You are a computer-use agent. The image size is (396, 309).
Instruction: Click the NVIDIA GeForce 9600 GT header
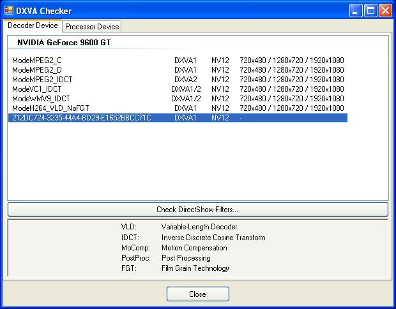click(x=64, y=42)
